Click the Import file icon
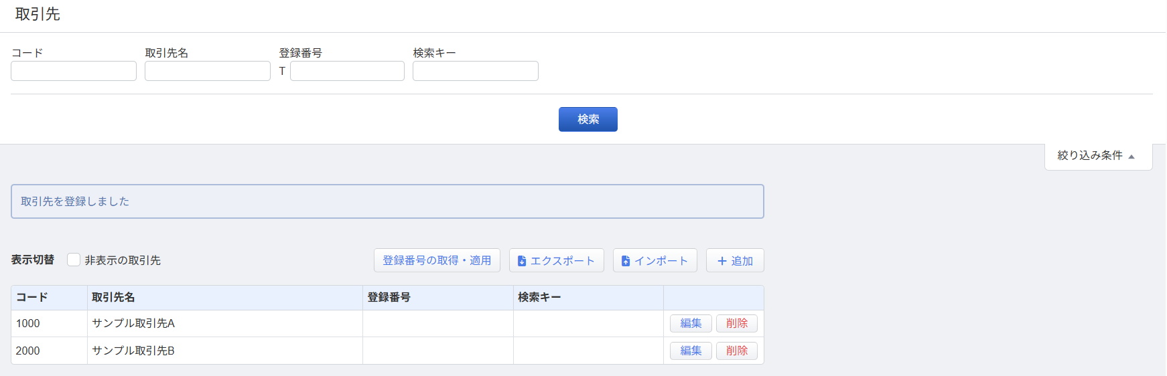1167x376 pixels. [x=626, y=261]
